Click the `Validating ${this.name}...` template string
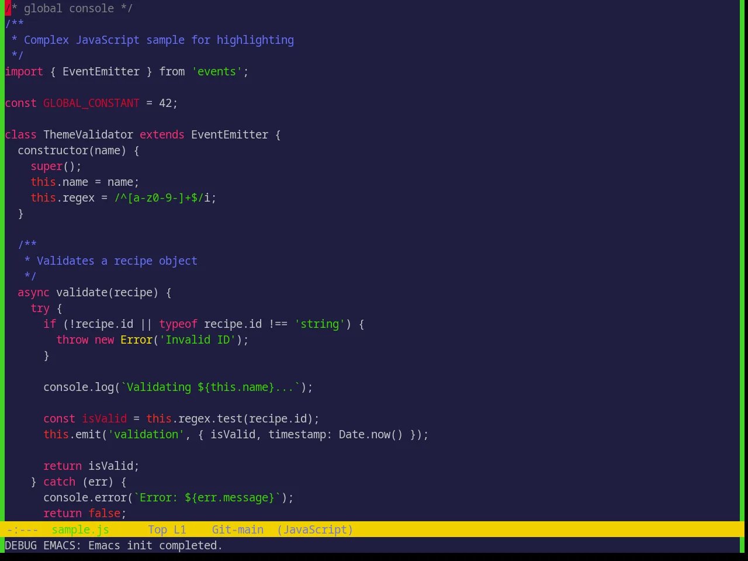 pos(210,387)
